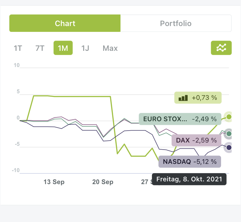Image resolution: width=241 pixels, height=222 pixels.
Task: Open the Portfolio tab
Action: pos(176,23)
